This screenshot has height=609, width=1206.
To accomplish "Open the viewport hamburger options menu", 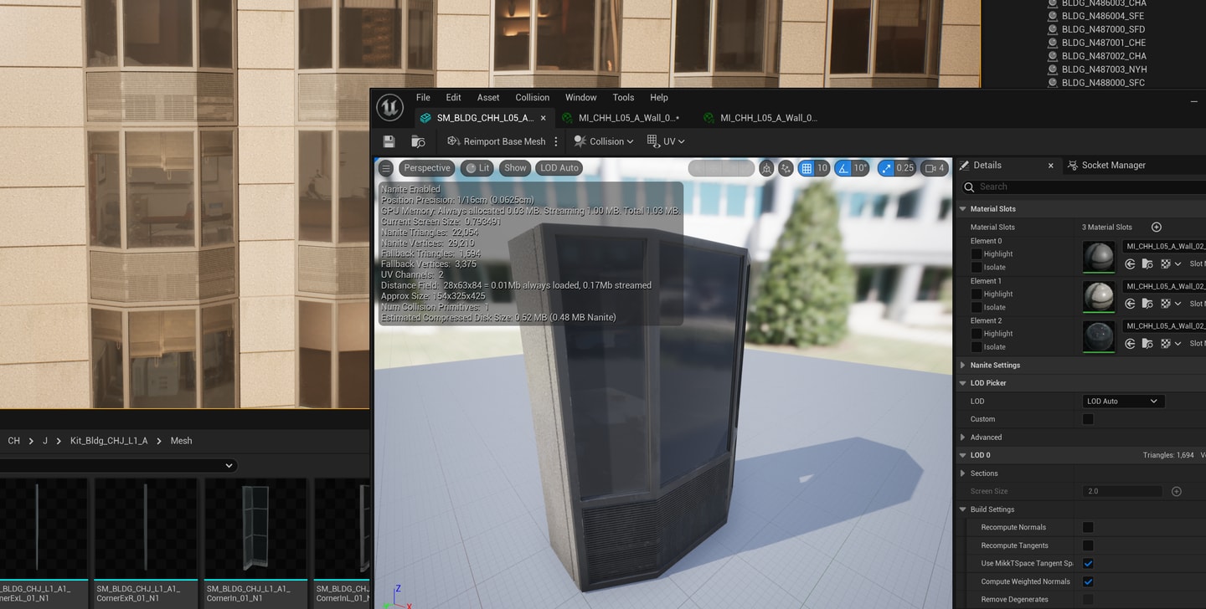I will coord(386,168).
